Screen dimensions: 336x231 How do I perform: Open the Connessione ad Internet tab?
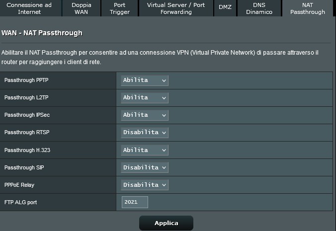[29, 8]
